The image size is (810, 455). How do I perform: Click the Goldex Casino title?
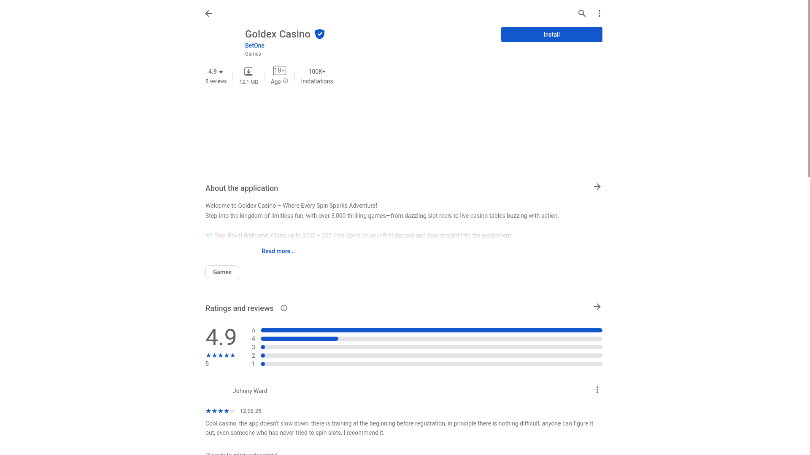(278, 34)
